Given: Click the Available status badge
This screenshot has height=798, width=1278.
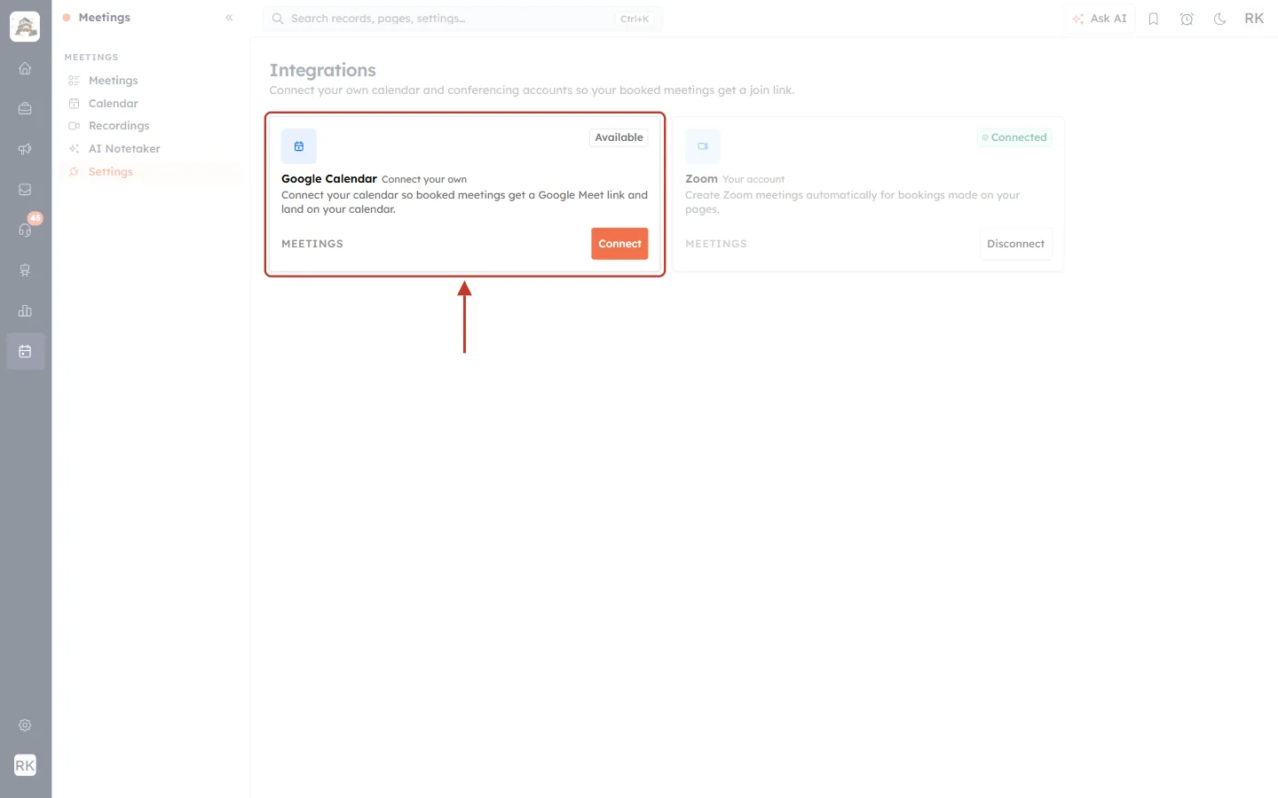Looking at the screenshot, I should coord(619,137).
